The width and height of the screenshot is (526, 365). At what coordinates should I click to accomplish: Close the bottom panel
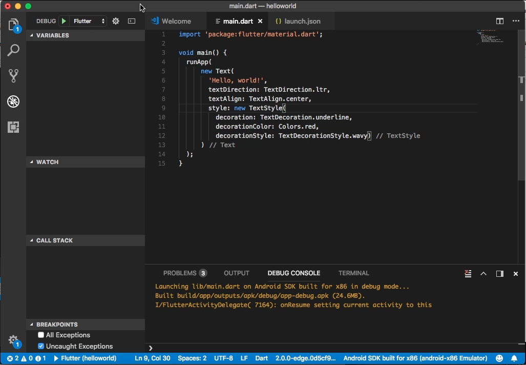tap(516, 274)
